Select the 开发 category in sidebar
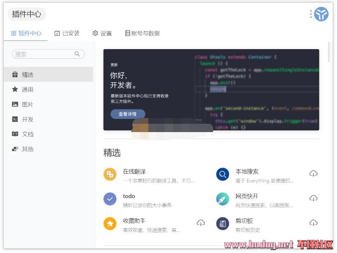The height and width of the screenshot is (253, 337). (x=48, y=119)
